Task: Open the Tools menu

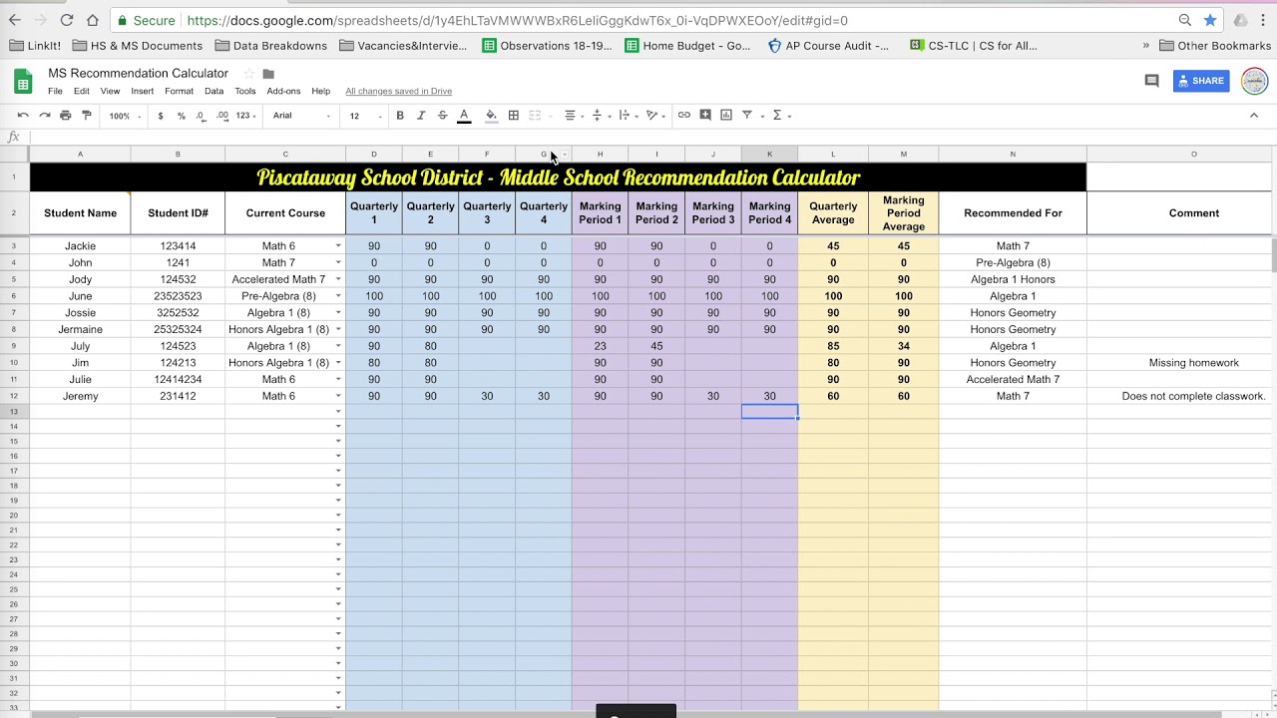Action: [x=245, y=91]
